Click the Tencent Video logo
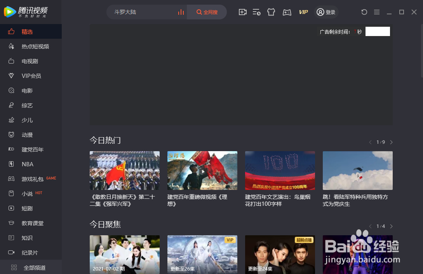 [26, 12]
